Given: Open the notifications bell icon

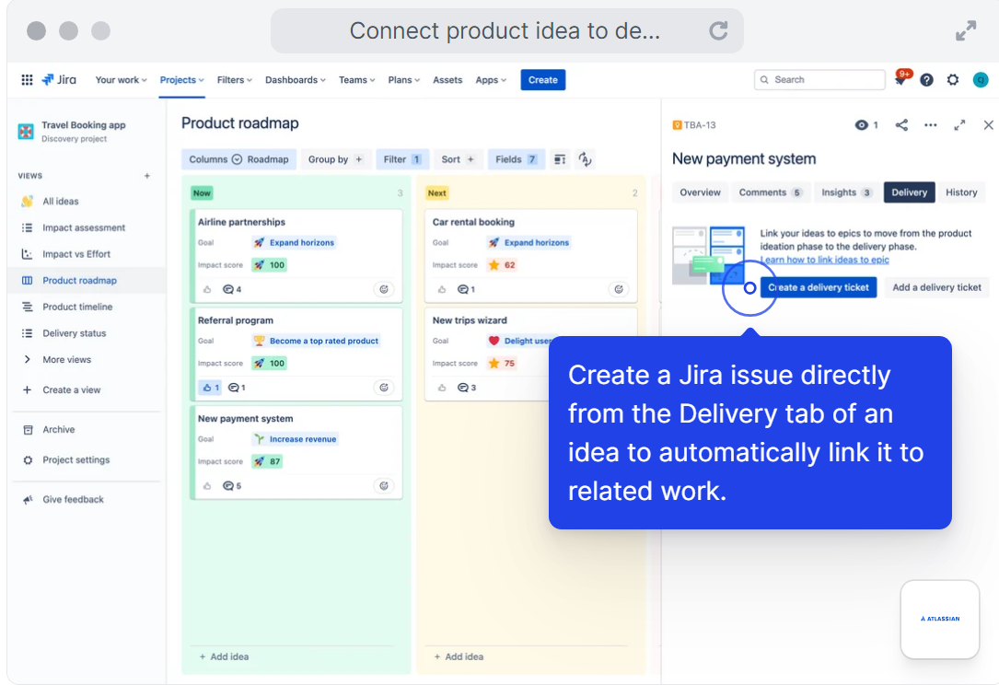Looking at the screenshot, I should [x=900, y=79].
